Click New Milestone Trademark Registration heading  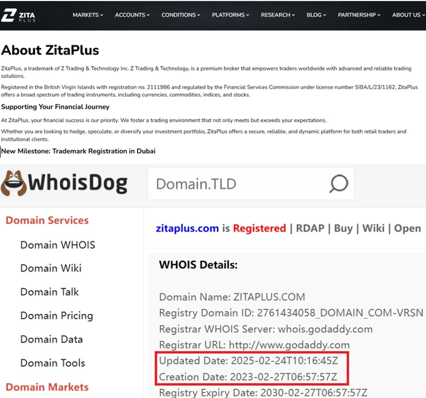78,151
